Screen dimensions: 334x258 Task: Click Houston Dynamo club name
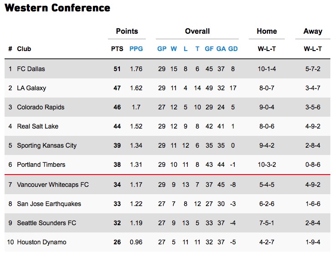click(41, 242)
